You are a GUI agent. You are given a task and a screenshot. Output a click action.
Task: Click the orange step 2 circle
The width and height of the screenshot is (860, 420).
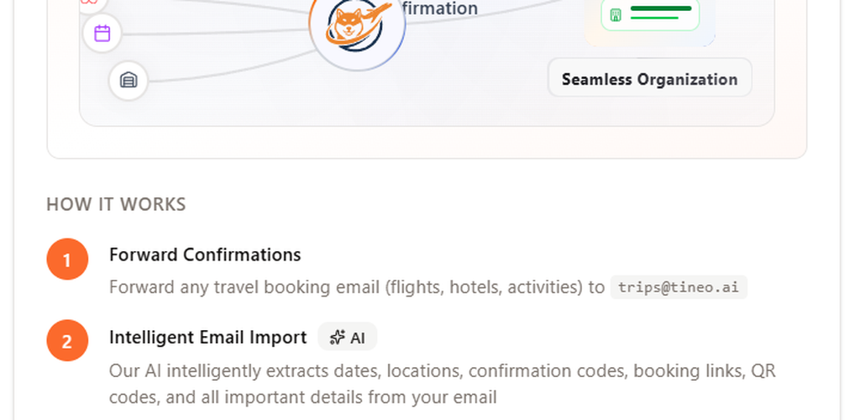pyautogui.click(x=67, y=340)
